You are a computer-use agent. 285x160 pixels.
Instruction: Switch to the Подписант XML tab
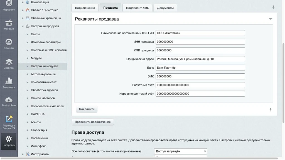pyautogui.click(x=137, y=8)
